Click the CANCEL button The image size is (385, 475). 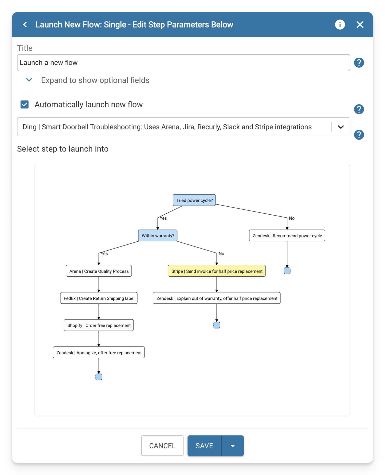coord(162,446)
